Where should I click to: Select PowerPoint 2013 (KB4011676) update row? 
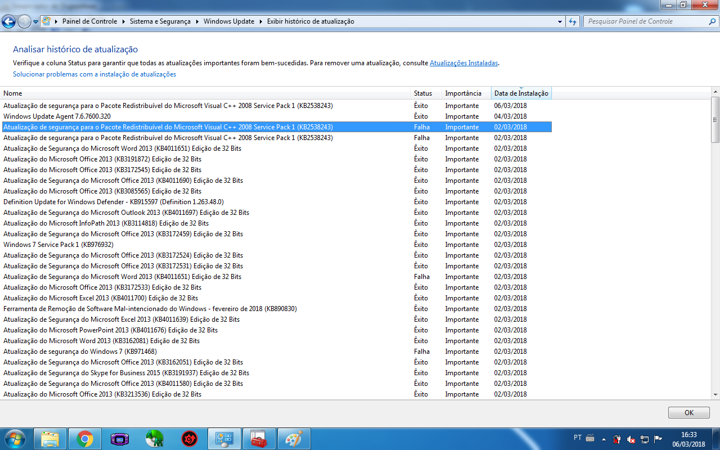pos(277,330)
